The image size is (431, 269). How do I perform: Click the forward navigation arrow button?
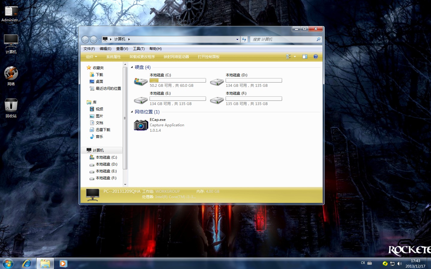[x=93, y=39]
